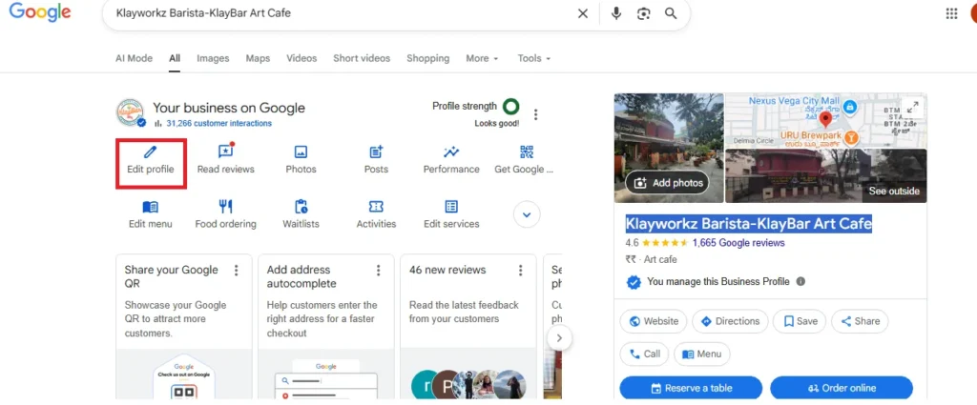
Task: Click the Website button
Action: pyautogui.click(x=654, y=322)
